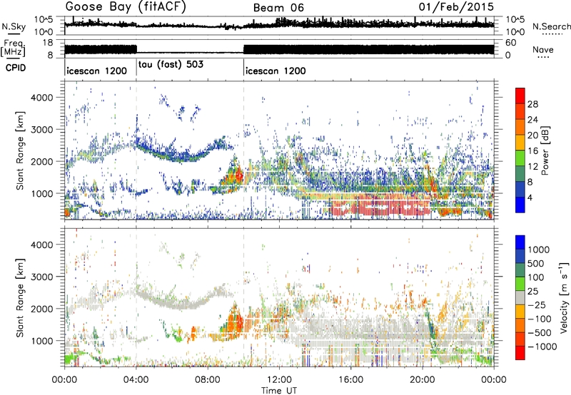This screenshot has height=395, width=571.
Task: Click the "-25" value on the Velocity scale
Action: coord(537,305)
